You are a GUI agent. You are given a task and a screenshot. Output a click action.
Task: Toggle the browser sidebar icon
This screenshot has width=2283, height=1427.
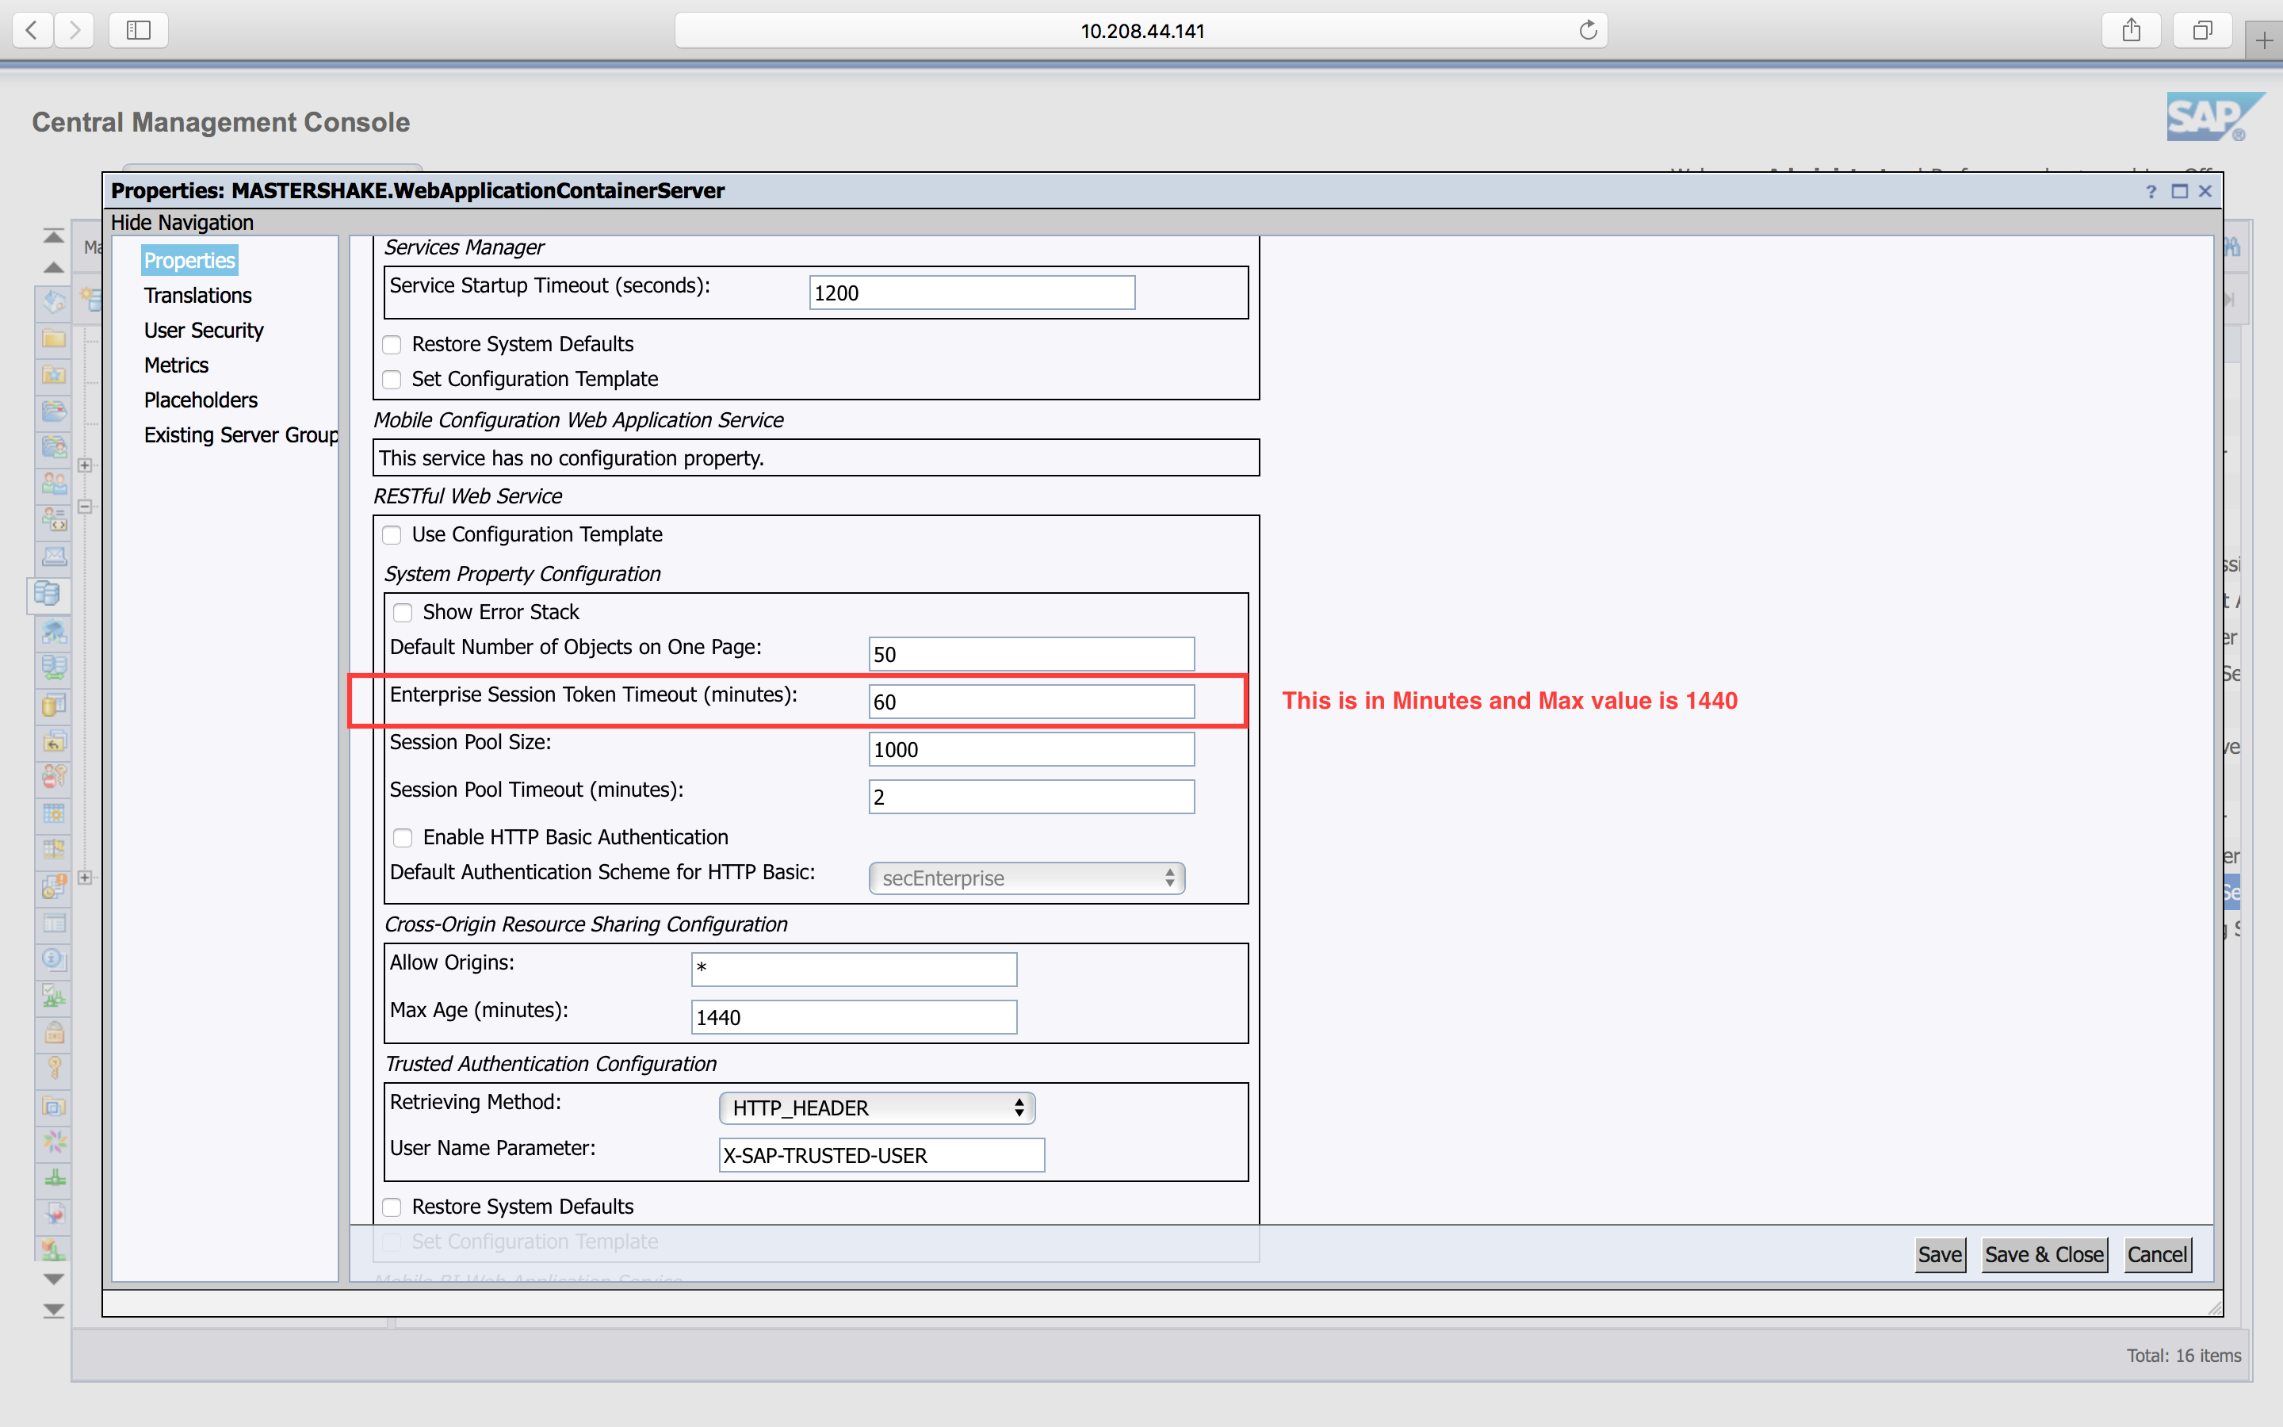pyautogui.click(x=139, y=30)
